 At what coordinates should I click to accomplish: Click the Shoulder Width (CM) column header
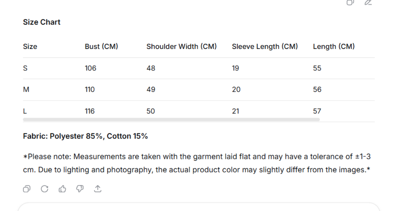coord(181,46)
